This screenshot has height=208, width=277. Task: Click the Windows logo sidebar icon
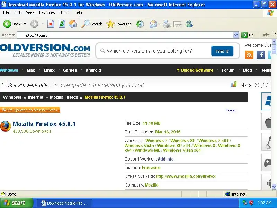pyautogui.click(x=266, y=101)
